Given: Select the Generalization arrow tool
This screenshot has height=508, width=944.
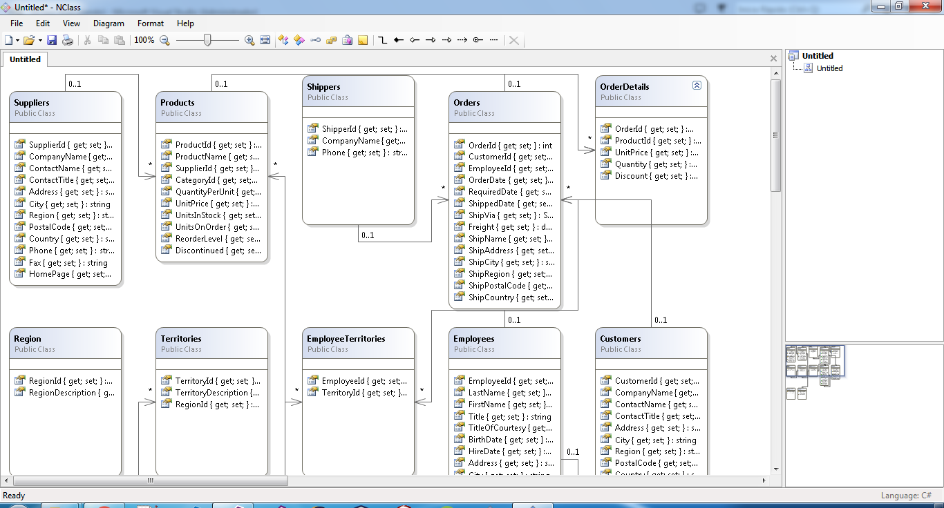Looking at the screenshot, I should [x=431, y=40].
